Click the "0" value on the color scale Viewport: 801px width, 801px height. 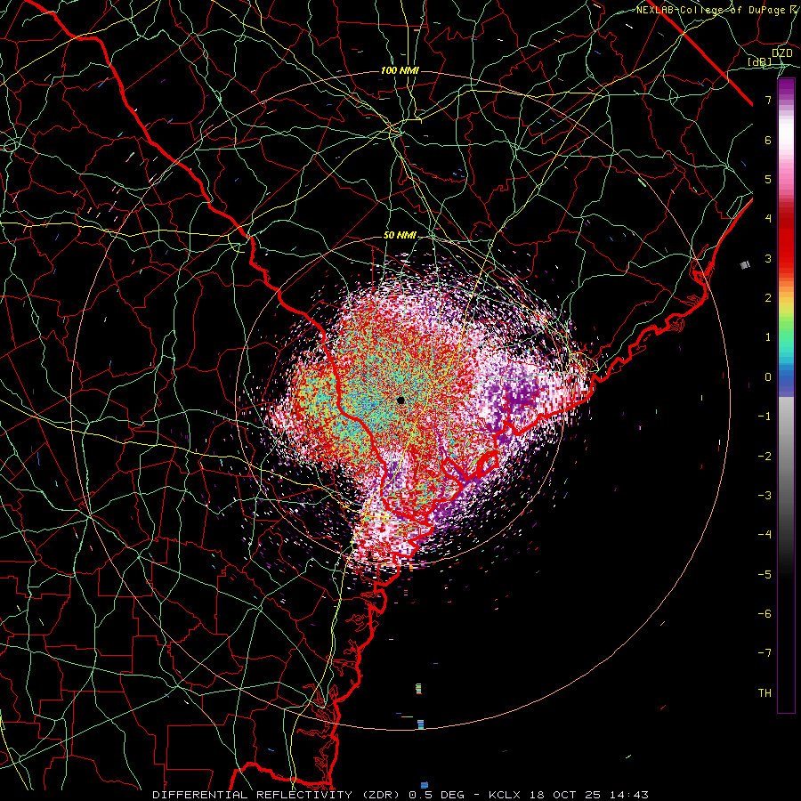pyautogui.click(x=768, y=377)
